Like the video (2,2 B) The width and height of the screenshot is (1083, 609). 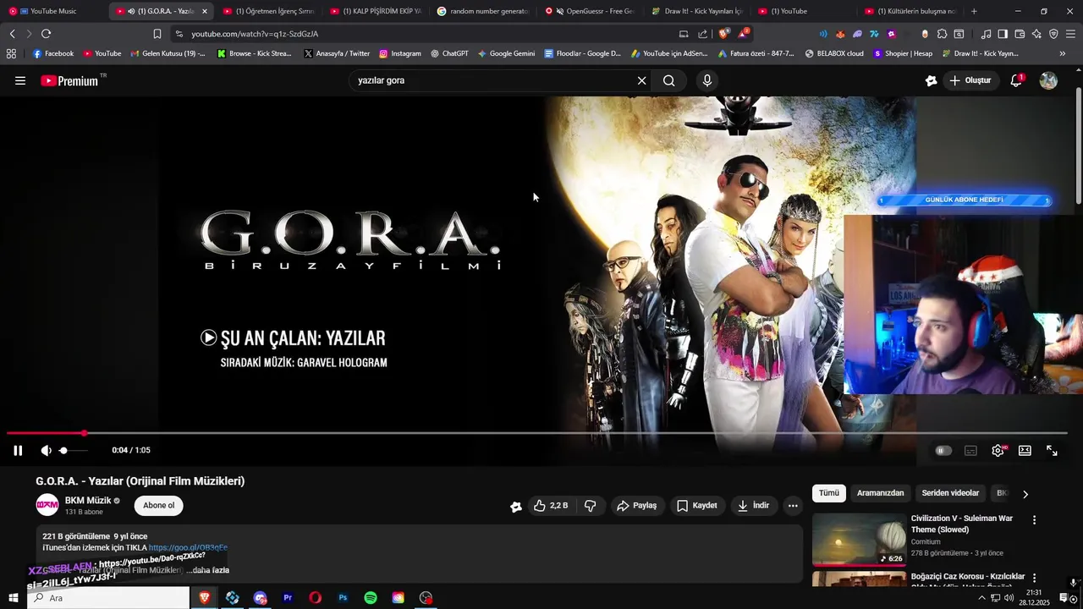(x=550, y=506)
